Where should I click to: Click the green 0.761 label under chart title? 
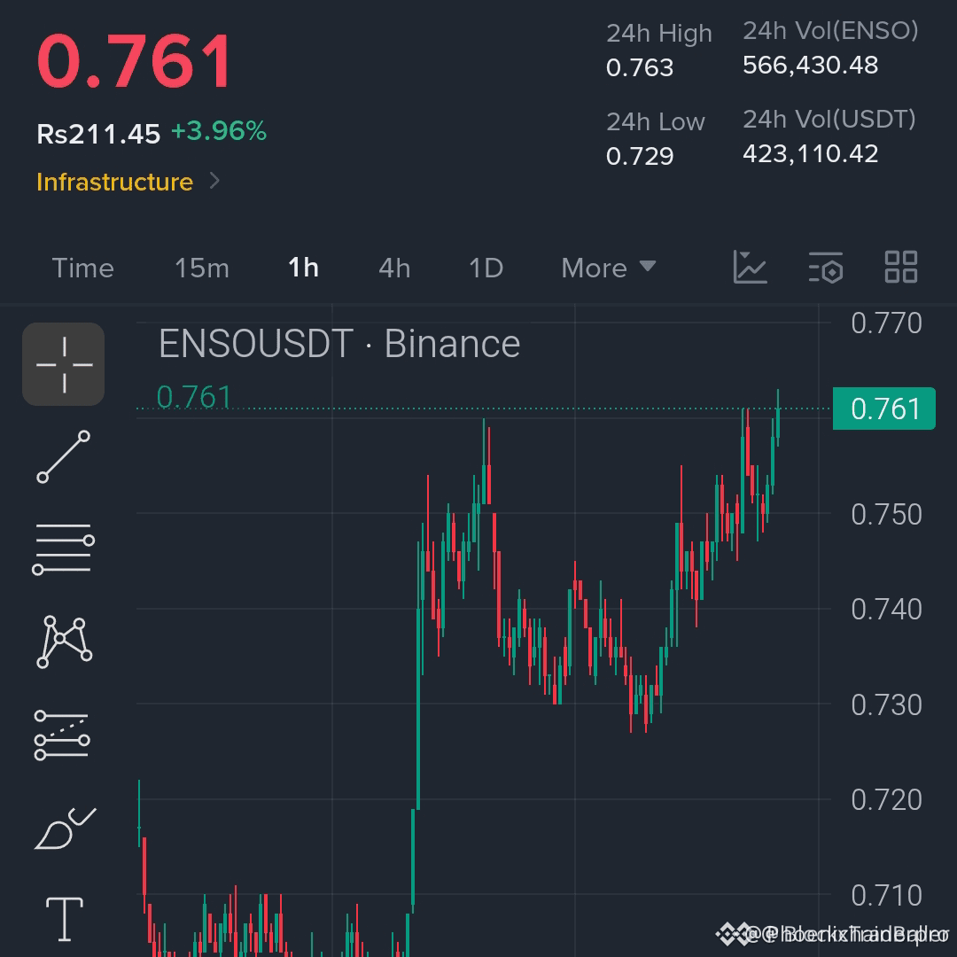click(194, 397)
